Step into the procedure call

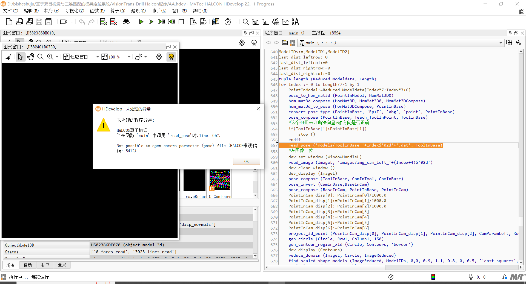[x=161, y=22]
